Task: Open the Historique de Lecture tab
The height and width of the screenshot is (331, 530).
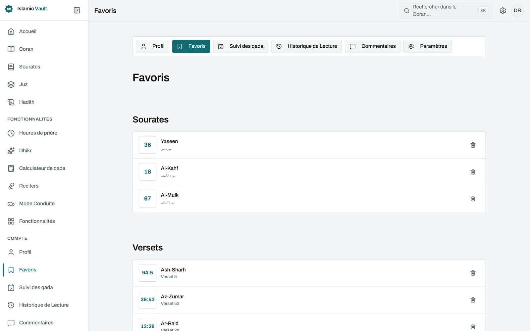Action: (306, 46)
